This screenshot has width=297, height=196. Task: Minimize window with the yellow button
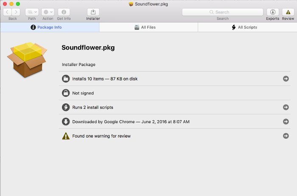[11, 4]
